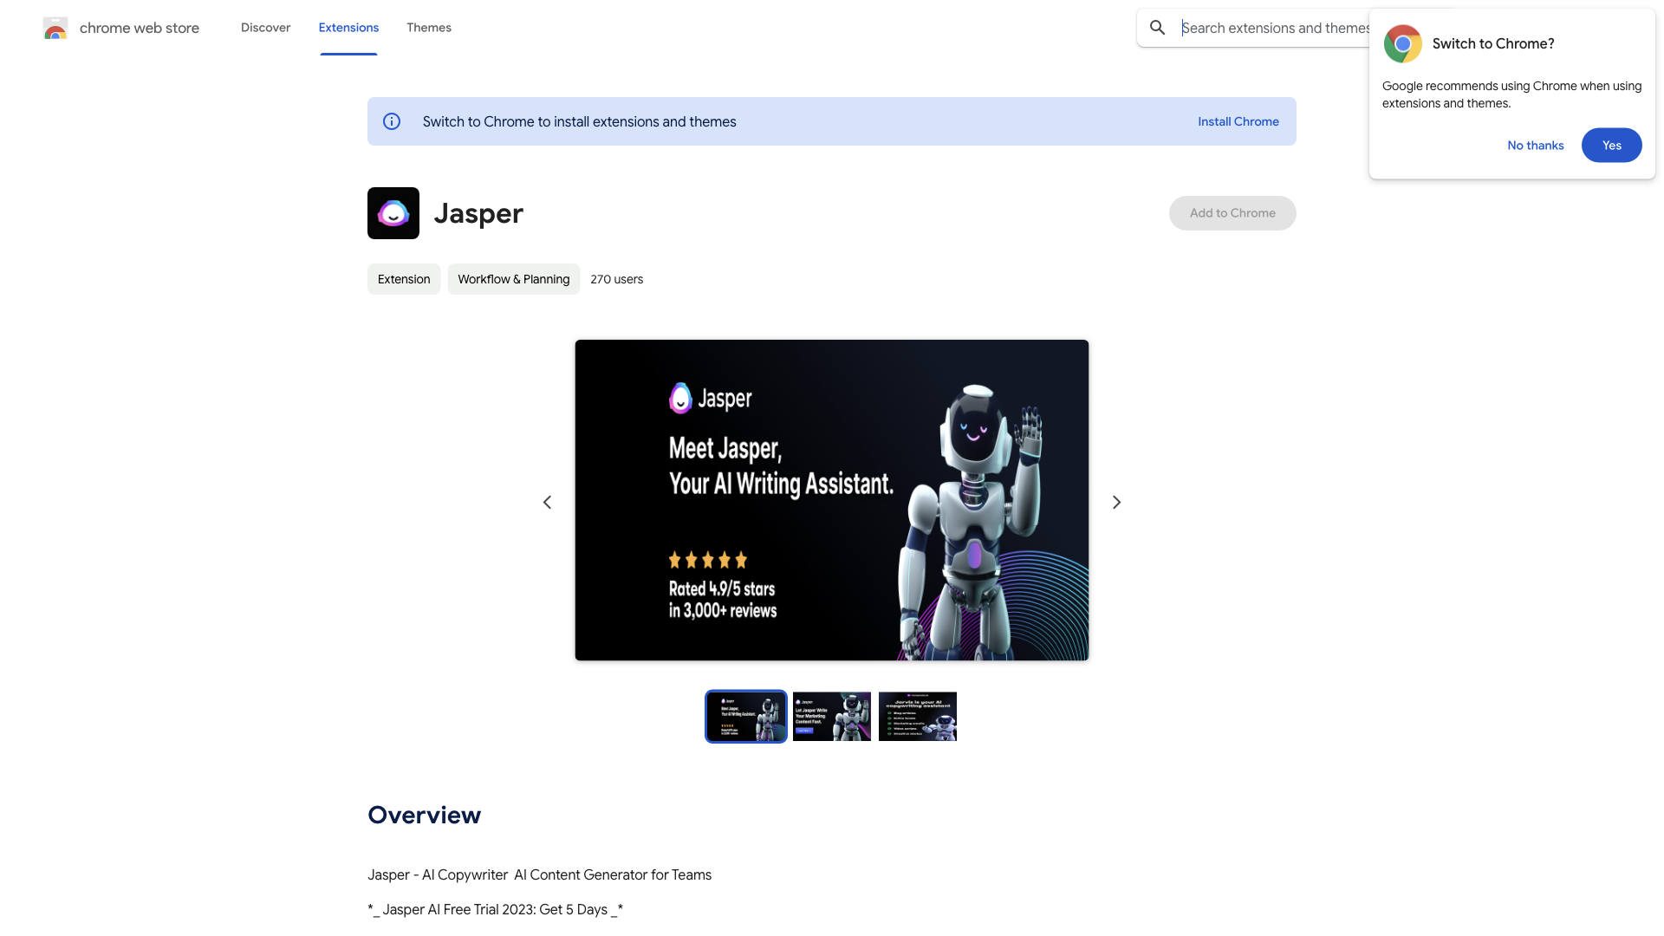Image resolution: width=1664 pixels, height=936 pixels.
Task: Click the Chrome Web Store logo icon
Action: coord(55,28)
